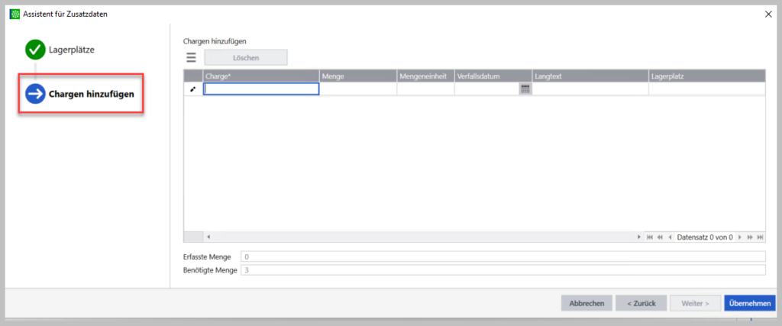Open the hamburger menu above the table
782x326 pixels.
pos(191,57)
